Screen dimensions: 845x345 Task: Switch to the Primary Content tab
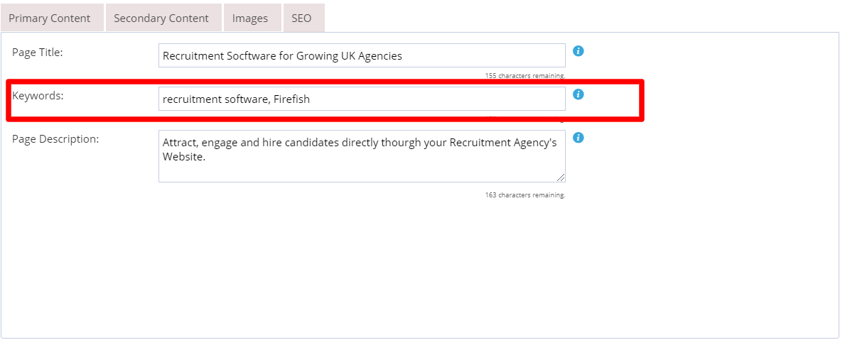point(50,18)
